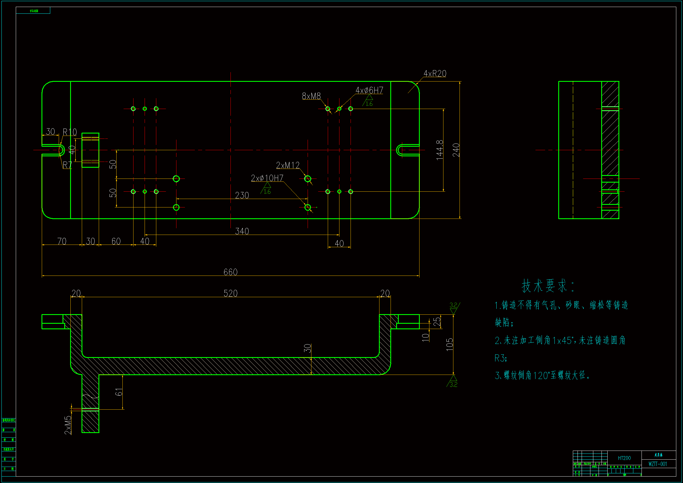683x483 pixels.
Task: Click the 70 dimension at bottom left
Action: point(62,241)
